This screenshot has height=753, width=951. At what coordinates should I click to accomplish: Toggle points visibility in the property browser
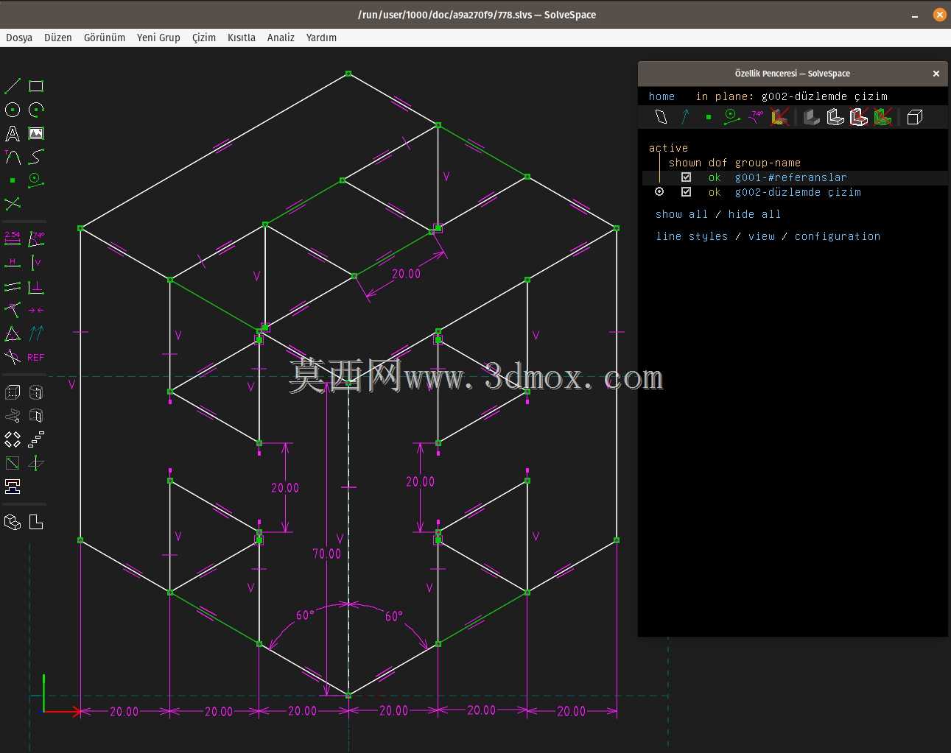point(709,116)
